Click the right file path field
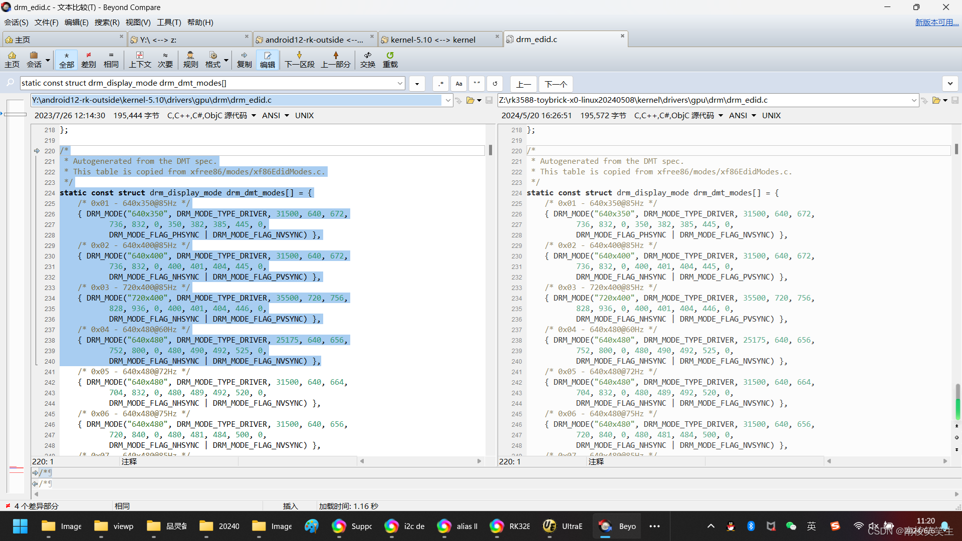 tap(703, 100)
